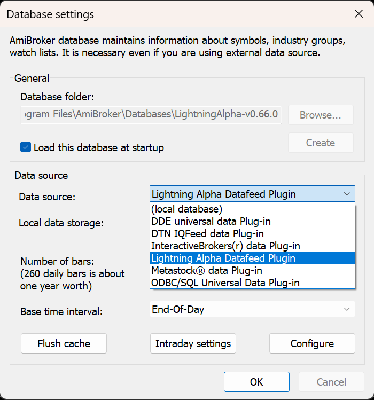Click the Number of bars label
Screen dimensions: 374x400
pyautogui.click(x=57, y=261)
